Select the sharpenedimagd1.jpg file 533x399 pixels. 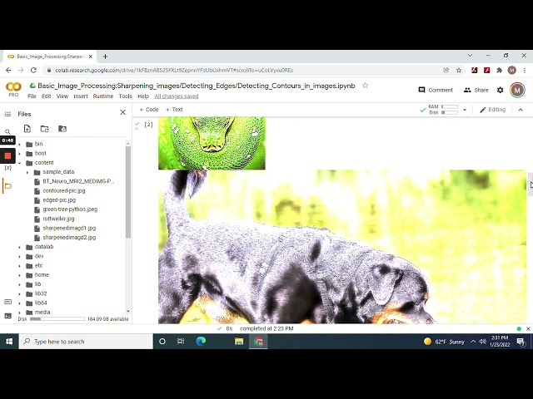pyautogui.click(x=69, y=228)
